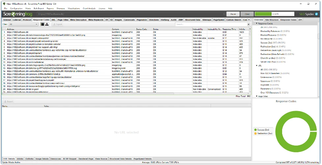The width and height of the screenshot is (322, 165).
Task: Switch to the Canonicals tab
Action: [x=129, y=20]
